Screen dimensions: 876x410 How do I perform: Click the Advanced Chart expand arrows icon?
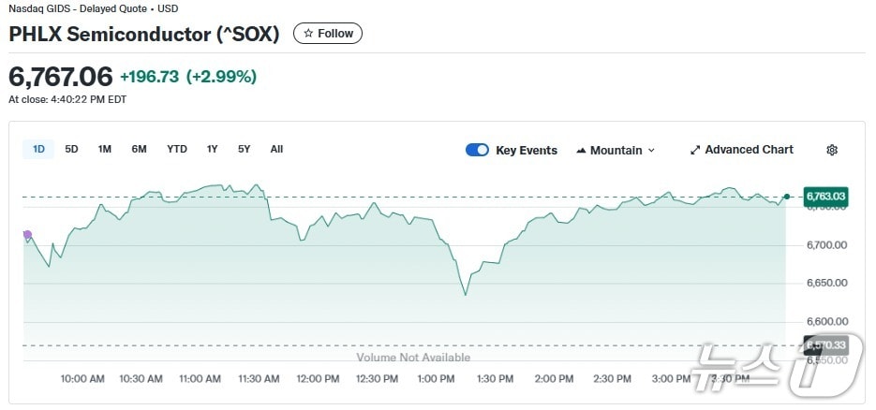click(695, 150)
